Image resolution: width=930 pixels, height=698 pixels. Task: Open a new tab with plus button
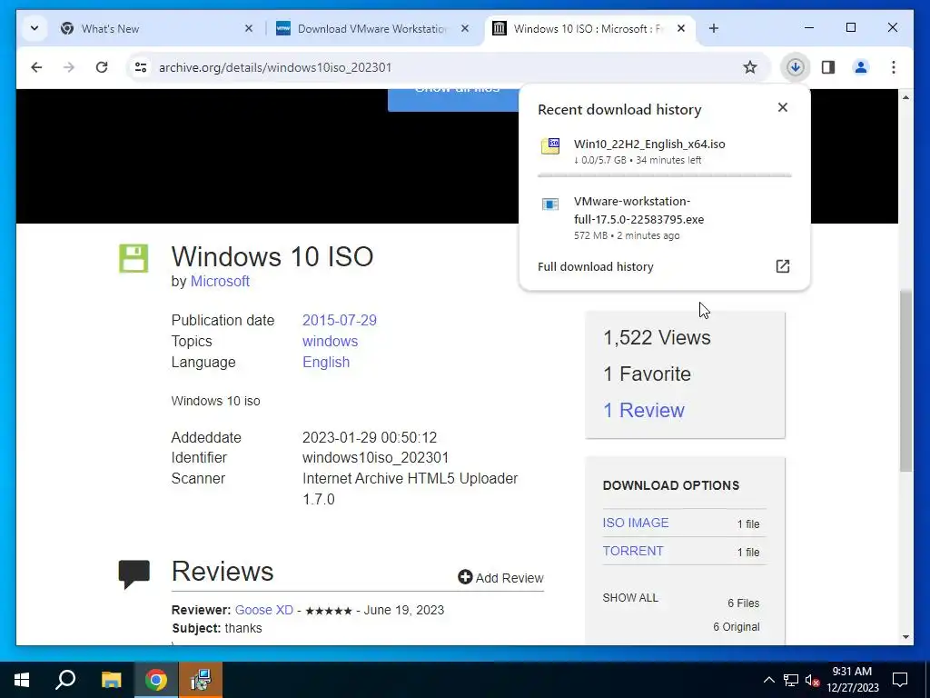pyautogui.click(x=714, y=28)
